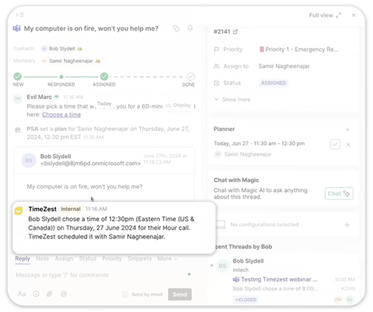Screen dimensions: 373x312
Task: Close the panel with the X
Action: [354, 15]
